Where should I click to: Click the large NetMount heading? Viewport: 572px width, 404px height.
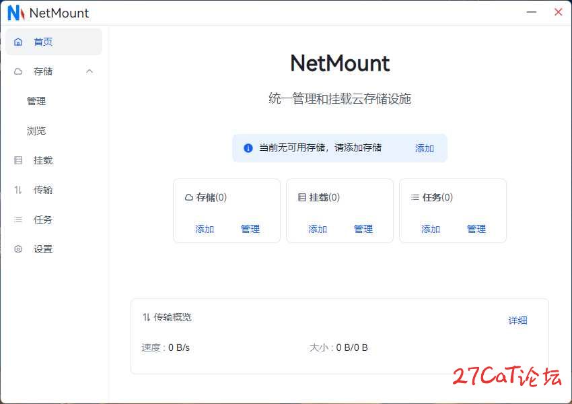(x=340, y=63)
